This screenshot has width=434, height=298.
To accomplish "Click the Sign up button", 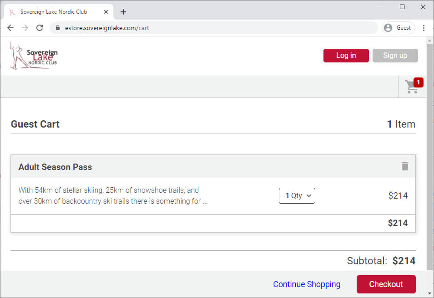I will pos(395,56).
